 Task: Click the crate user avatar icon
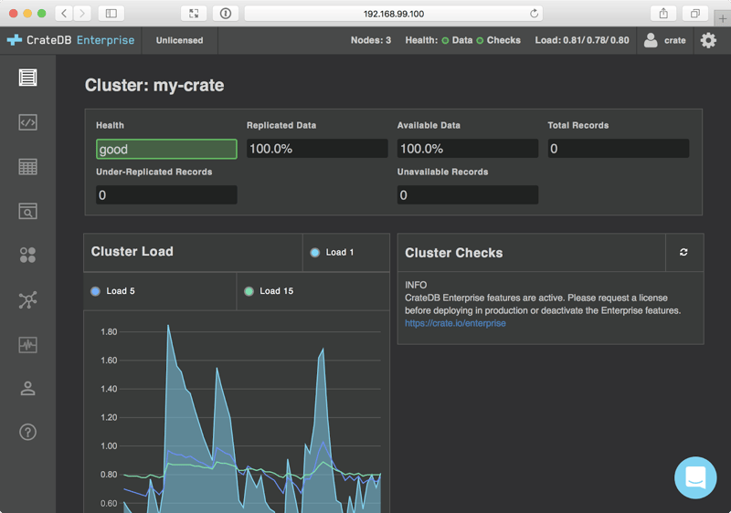pos(651,40)
